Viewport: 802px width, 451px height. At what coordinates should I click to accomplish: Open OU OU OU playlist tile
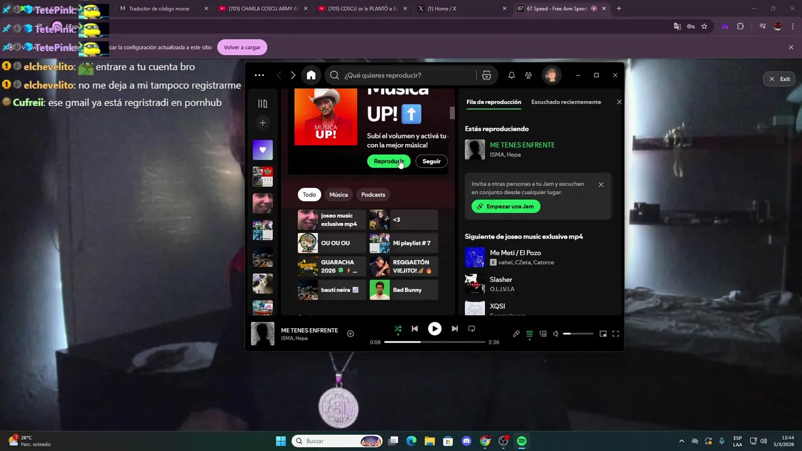pos(331,243)
